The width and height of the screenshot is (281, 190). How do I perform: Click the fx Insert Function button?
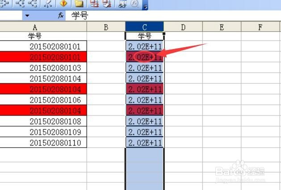(x=61, y=16)
